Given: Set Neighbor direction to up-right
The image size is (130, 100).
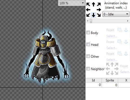Looking at the screenshot, I should 116,64.
